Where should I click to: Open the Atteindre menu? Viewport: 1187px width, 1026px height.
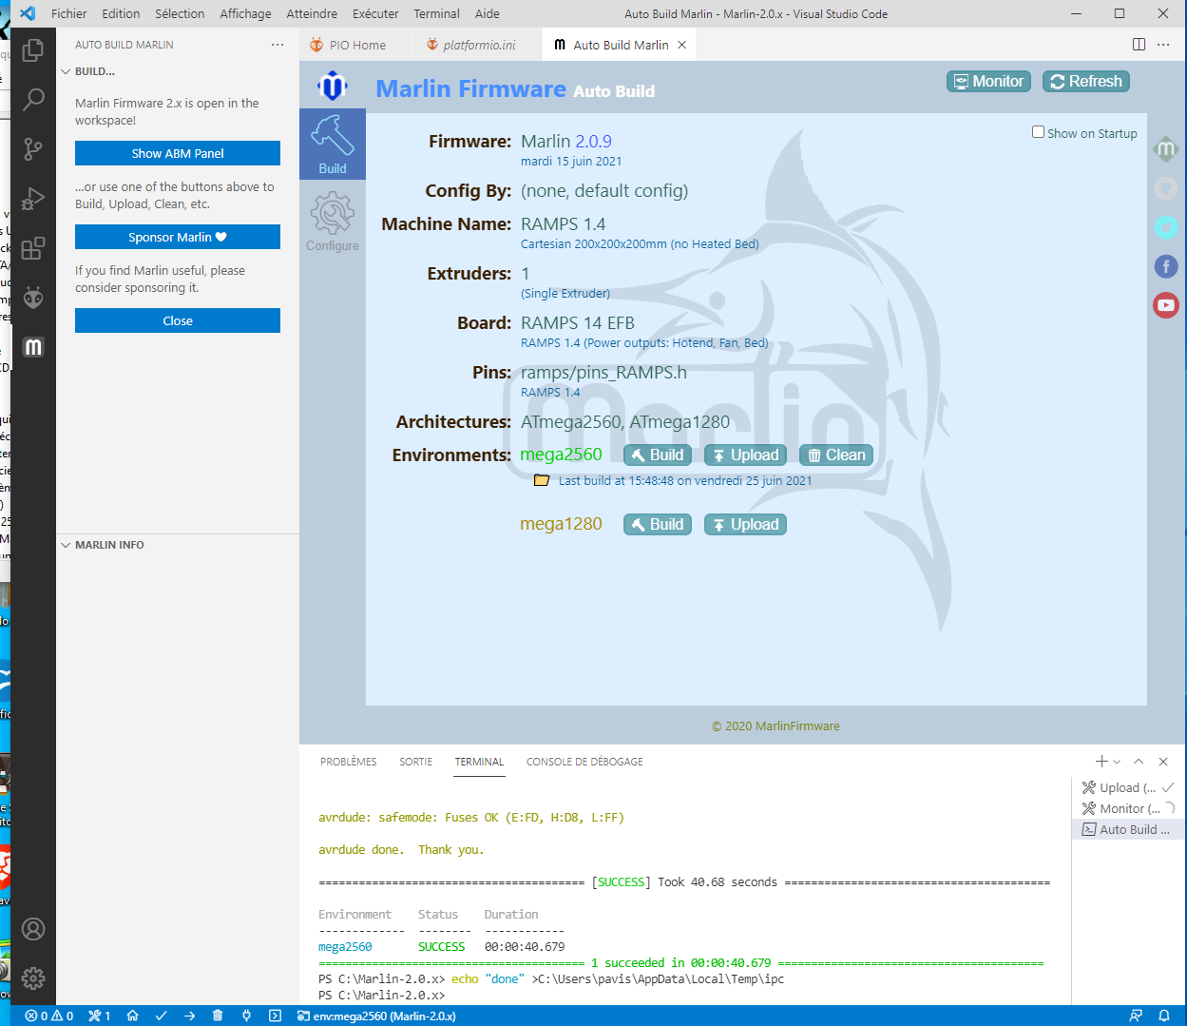point(312,13)
